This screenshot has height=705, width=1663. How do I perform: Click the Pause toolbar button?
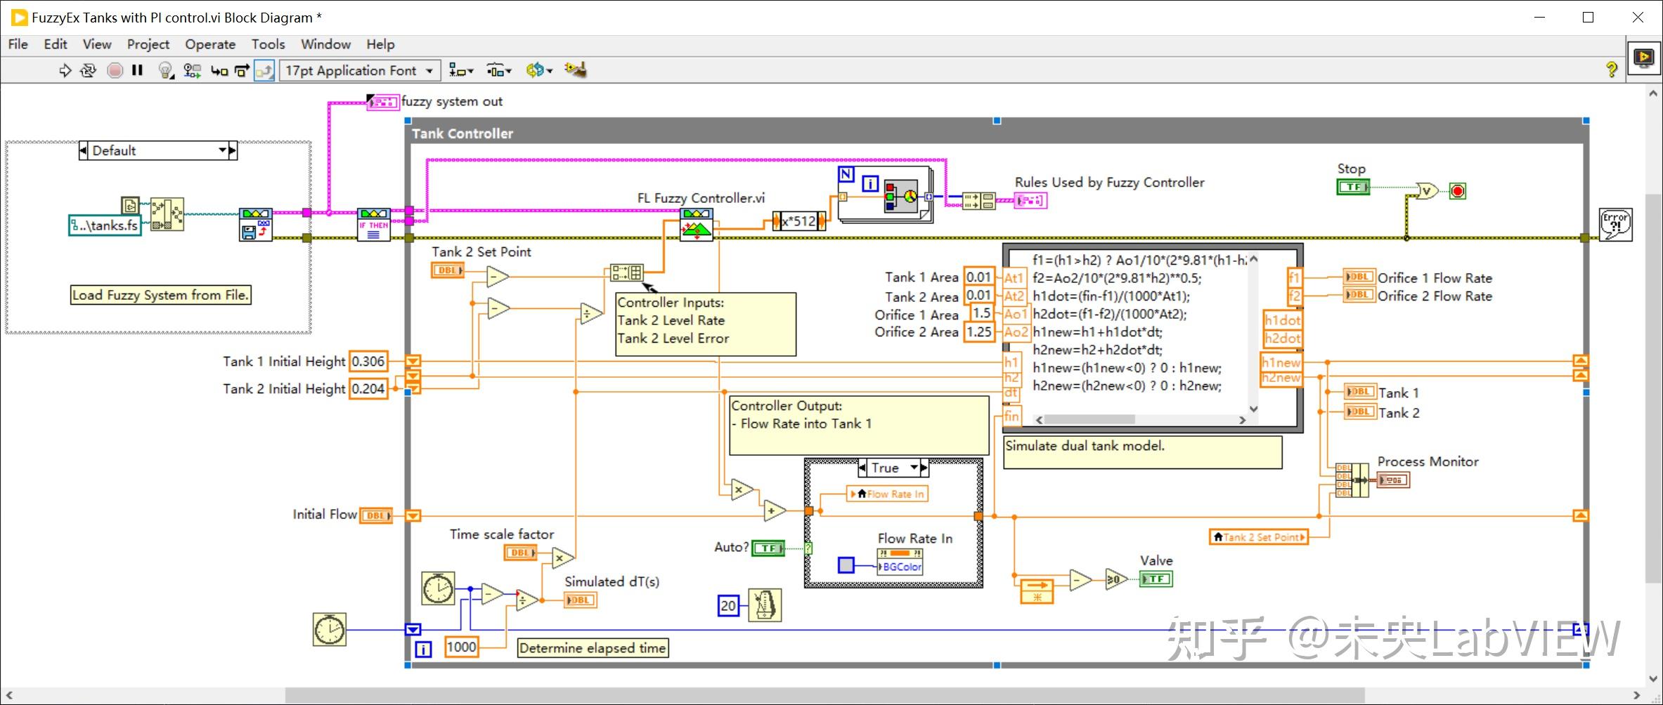coord(138,70)
